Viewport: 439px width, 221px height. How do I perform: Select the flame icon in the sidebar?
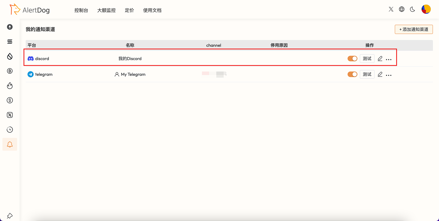click(x=9, y=86)
